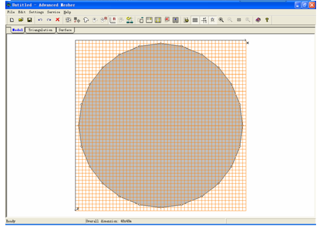Expand the Service menu
This screenshot has height=229, width=321.
pyautogui.click(x=53, y=12)
